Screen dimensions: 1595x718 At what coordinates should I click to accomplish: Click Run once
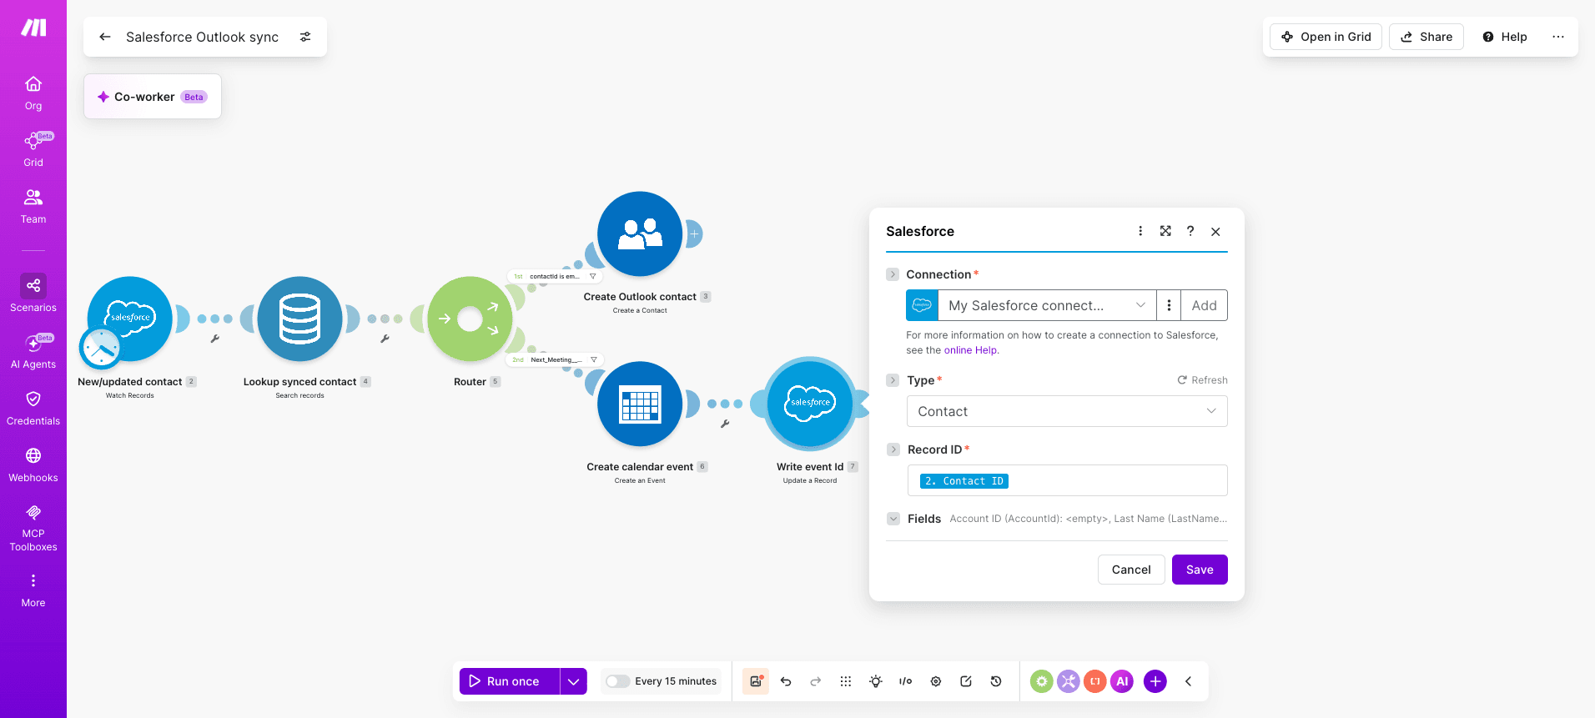pos(509,681)
